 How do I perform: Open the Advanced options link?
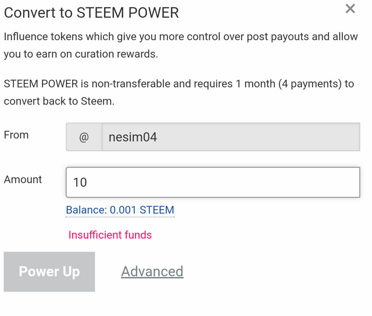click(152, 271)
